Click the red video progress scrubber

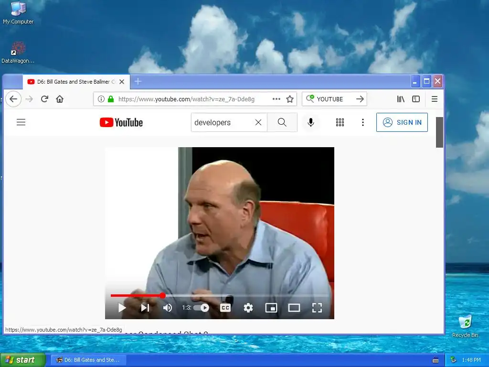tap(162, 295)
